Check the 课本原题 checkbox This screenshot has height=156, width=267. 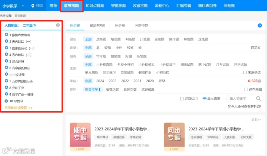(x=246, y=89)
